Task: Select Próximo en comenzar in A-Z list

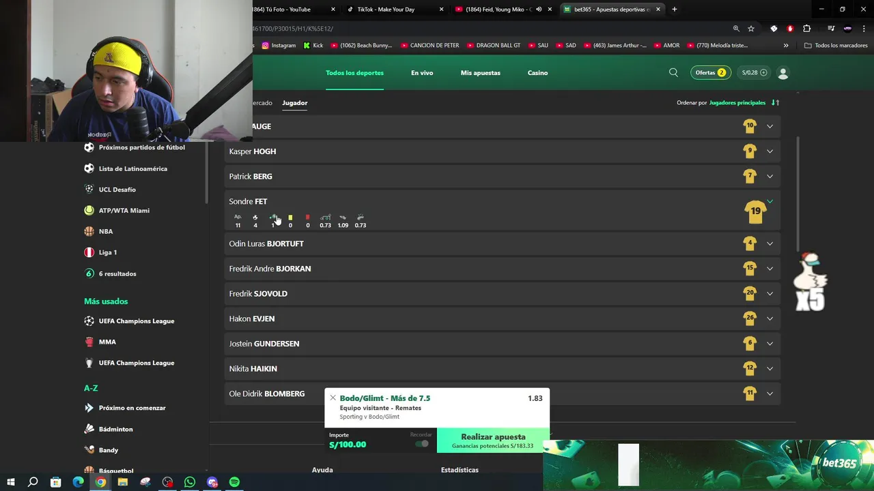Action: 132,408
